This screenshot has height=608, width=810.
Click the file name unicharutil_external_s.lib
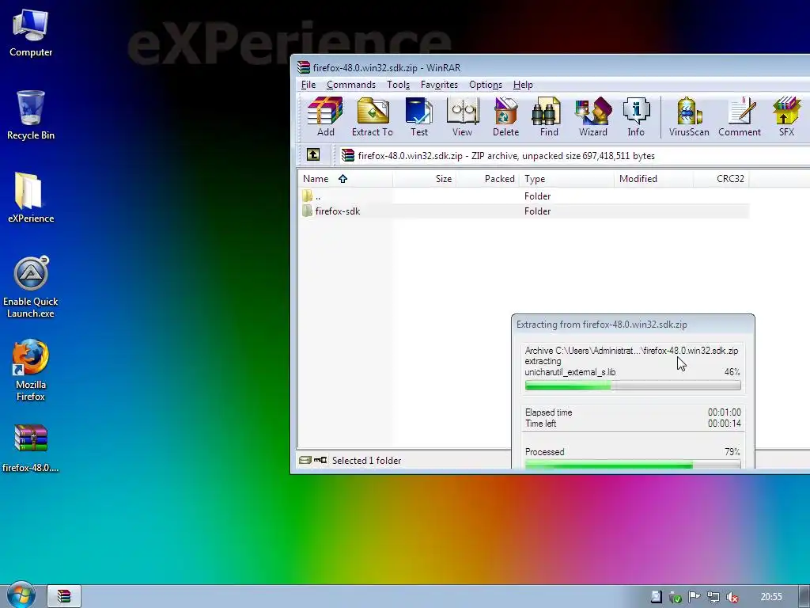click(x=570, y=372)
